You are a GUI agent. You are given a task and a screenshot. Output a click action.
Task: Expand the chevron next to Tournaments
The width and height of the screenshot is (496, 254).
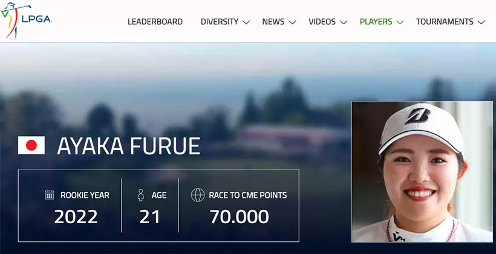click(x=481, y=22)
